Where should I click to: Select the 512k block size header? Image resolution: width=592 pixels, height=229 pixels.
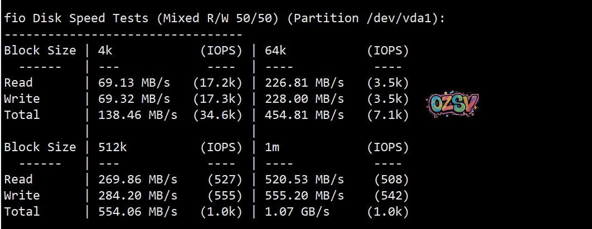point(112,147)
